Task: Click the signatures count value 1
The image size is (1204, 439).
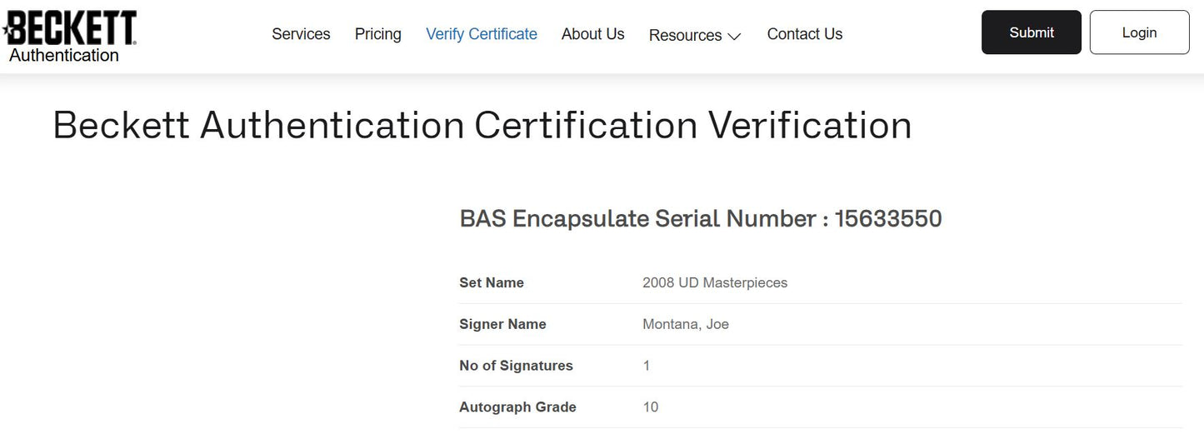Action: 647,366
